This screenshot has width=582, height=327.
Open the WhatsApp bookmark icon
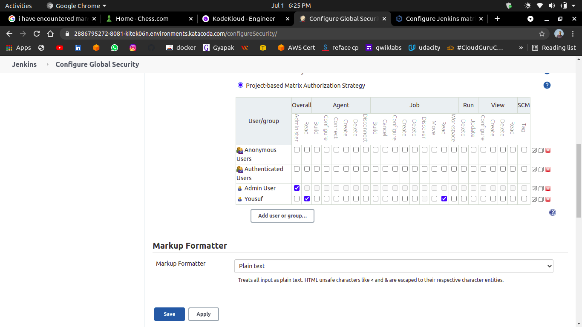pos(115,48)
